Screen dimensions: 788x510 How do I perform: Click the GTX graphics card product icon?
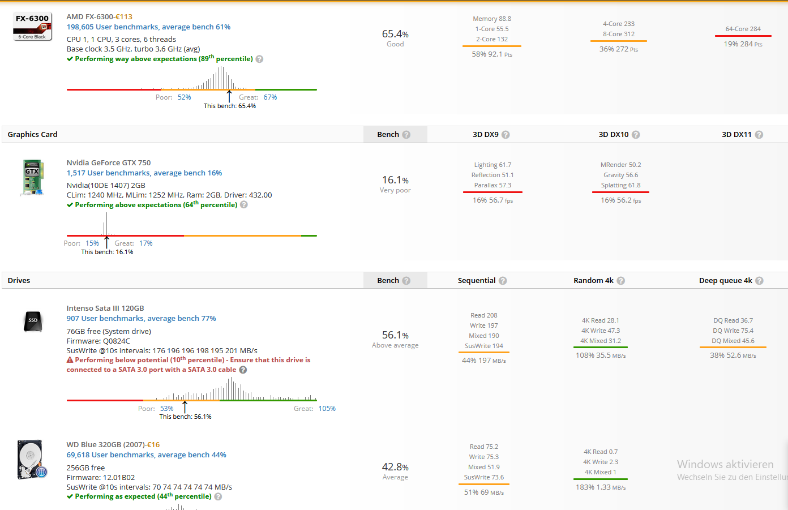[32, 178]
